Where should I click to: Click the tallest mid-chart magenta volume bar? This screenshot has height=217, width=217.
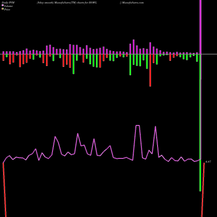click(x=134, y=47)
